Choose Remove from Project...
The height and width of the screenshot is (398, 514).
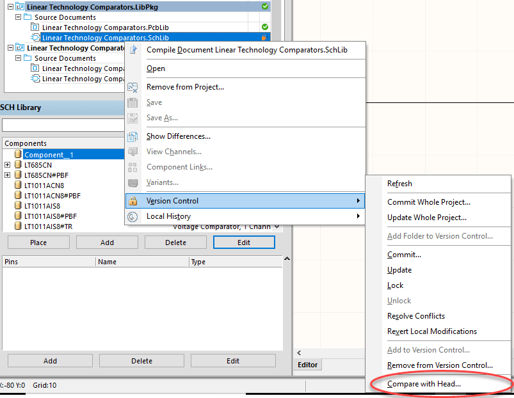[185, 87]
